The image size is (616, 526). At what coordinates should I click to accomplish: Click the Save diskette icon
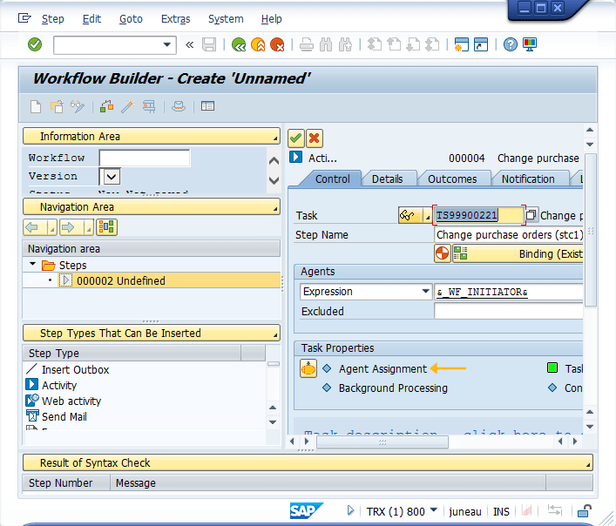point(209,44)
